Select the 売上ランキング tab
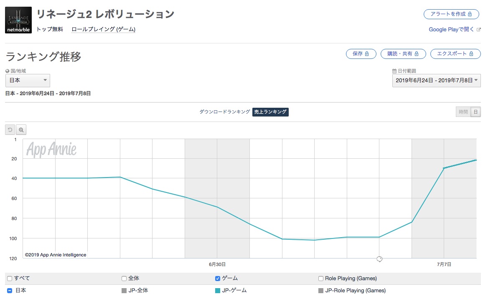The height and width of the screenshot is (299, 488). (x=270, y=112)
